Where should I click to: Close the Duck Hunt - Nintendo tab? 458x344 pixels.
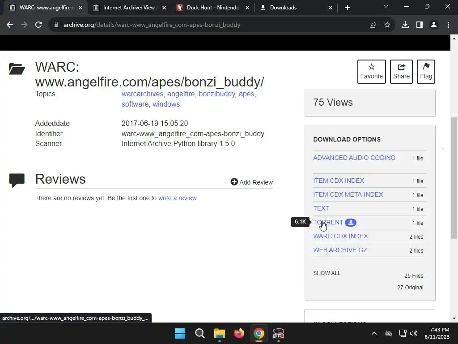tap(247, 8)
